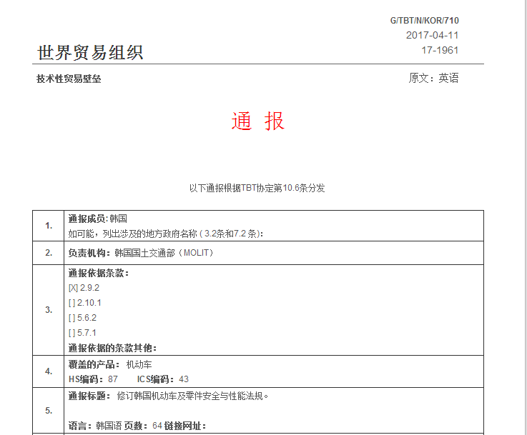Click the vertical scrollbar at right edge
This screenshot has width=527, height=435.
pos(526,217)
